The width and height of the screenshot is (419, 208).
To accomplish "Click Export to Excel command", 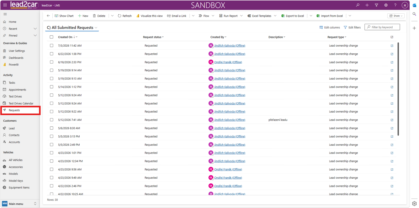I will click(293, 16).
